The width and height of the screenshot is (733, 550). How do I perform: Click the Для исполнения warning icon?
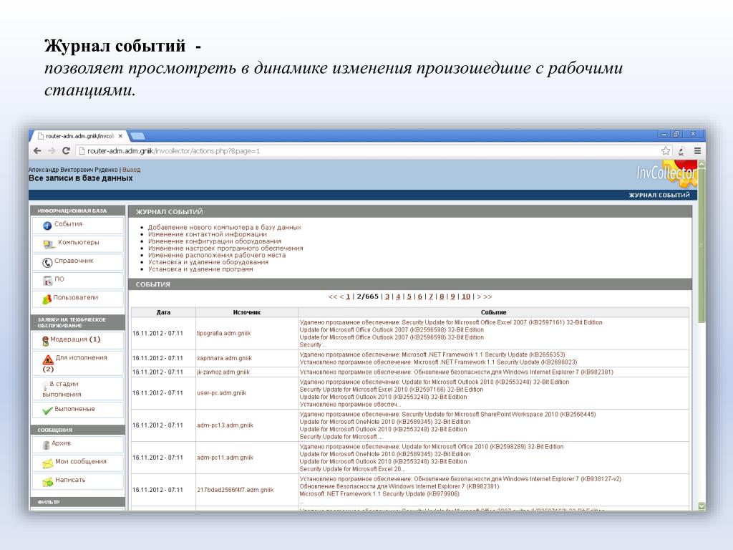tap(48, 360)
